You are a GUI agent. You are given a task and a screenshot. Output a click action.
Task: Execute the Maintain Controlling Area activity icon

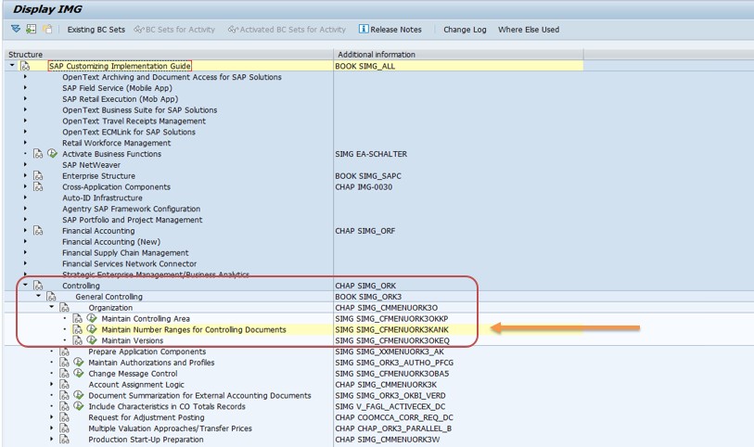(92, 318)
